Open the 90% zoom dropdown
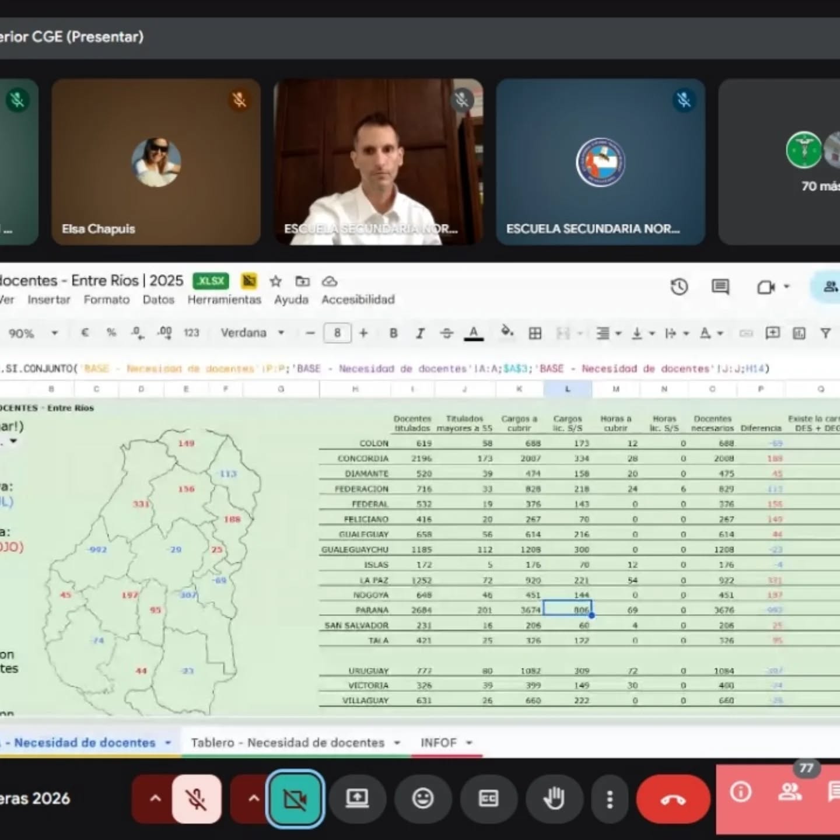The width and height of the screenshot is (840, 840). [33, 334]
